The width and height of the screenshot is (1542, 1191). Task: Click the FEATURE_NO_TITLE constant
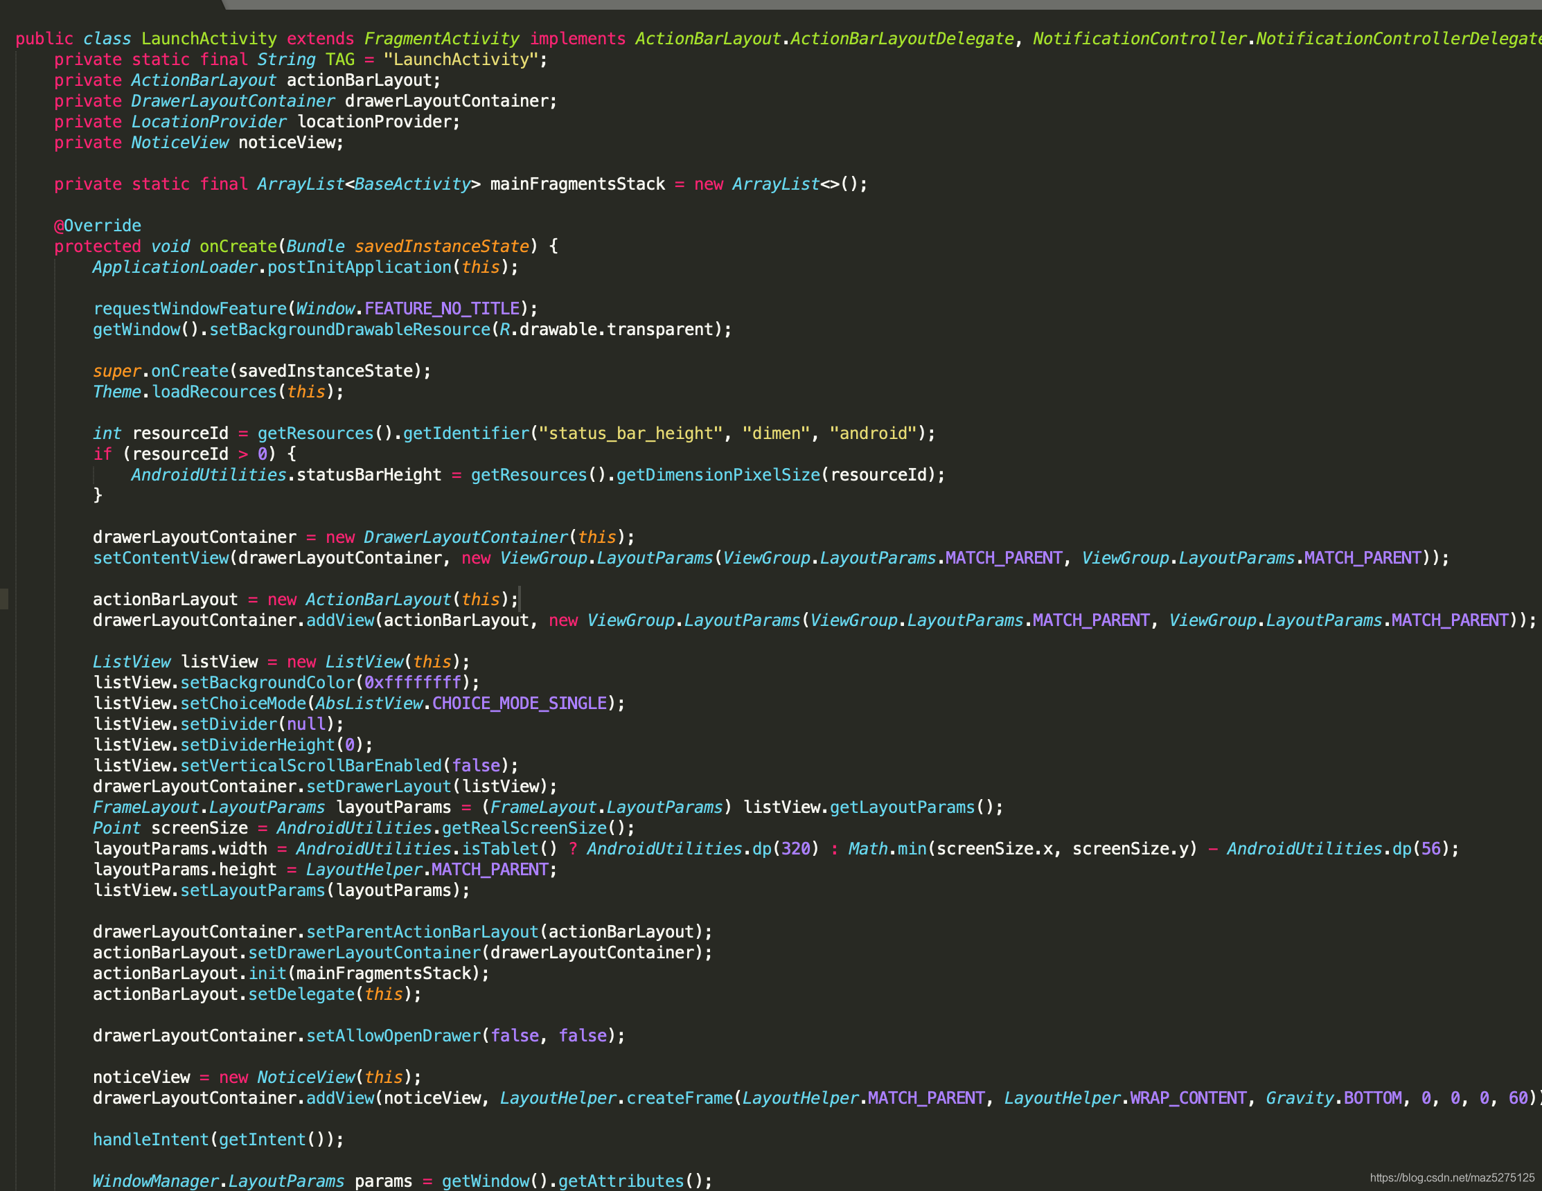pyautogui.click(x=442, y=309)
